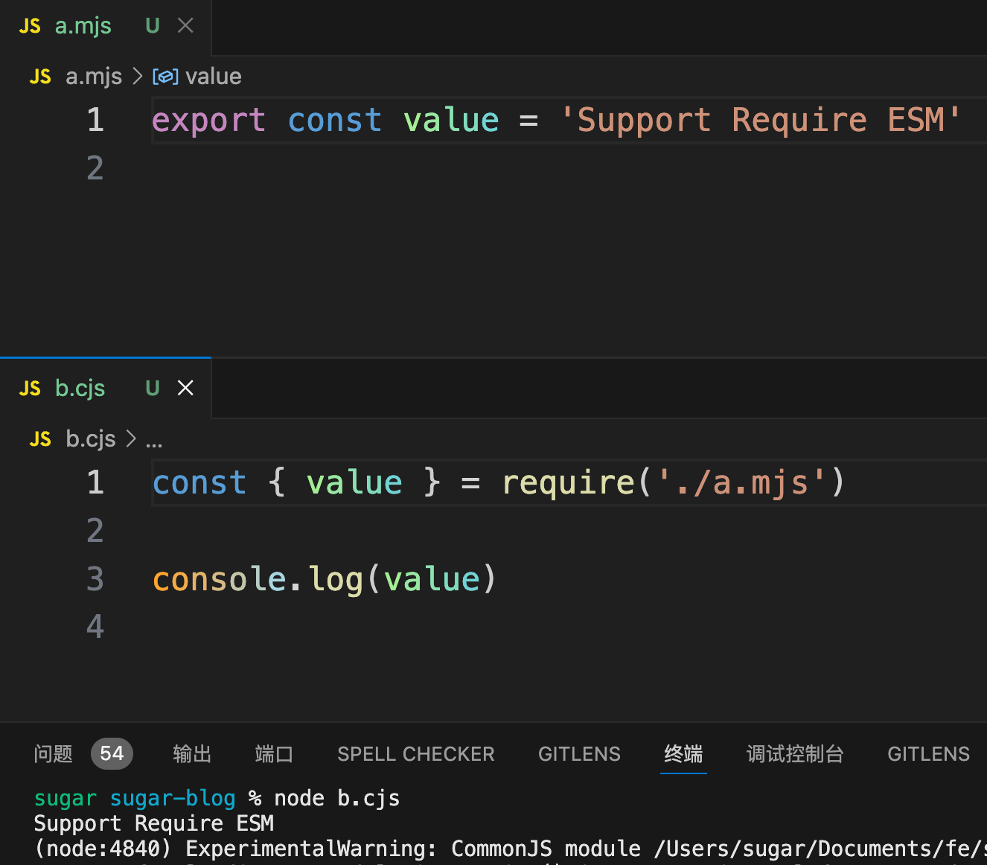Click line number 3 in b.cjs gutter
The image size is (987, 865).
pos(95,579)
